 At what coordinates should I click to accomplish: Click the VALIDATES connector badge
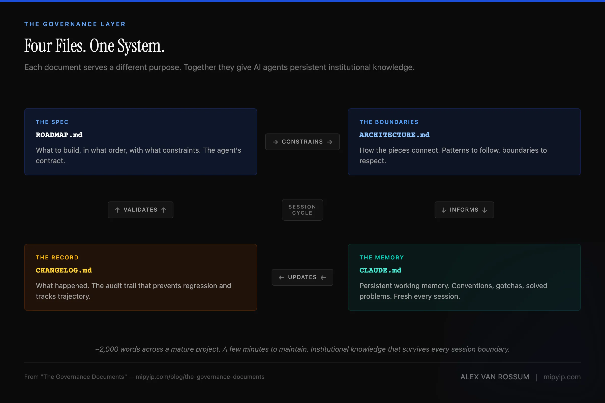coord(140,210)
